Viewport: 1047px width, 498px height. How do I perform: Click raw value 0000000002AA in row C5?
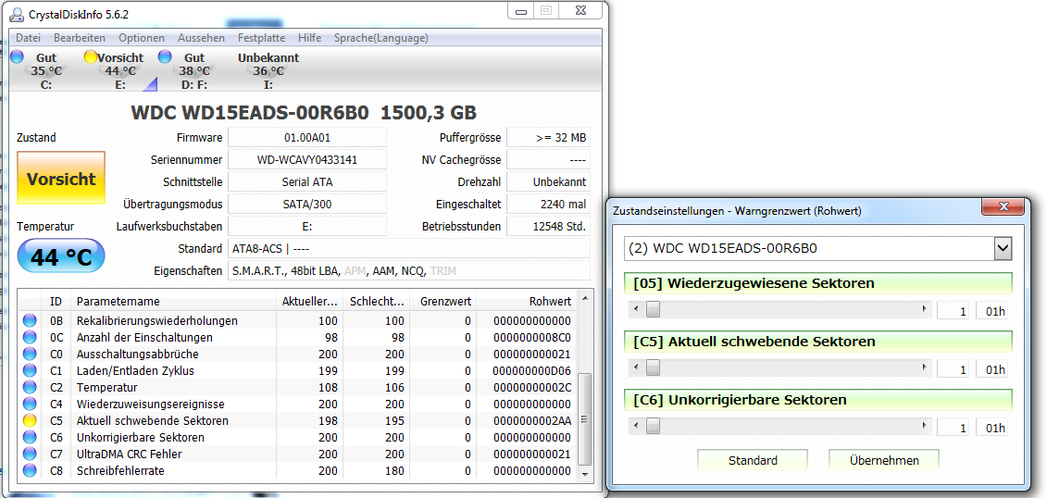tap(532, 420)
